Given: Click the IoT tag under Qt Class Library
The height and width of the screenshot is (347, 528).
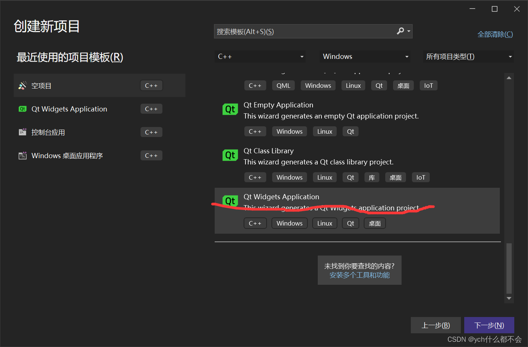Looking at the screenshot, I should coord(420,177).
